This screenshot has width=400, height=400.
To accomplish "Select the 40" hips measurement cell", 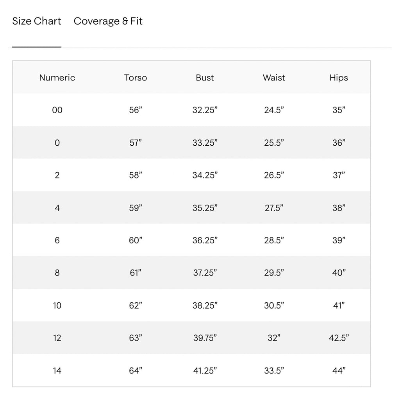I will point(339,273).
